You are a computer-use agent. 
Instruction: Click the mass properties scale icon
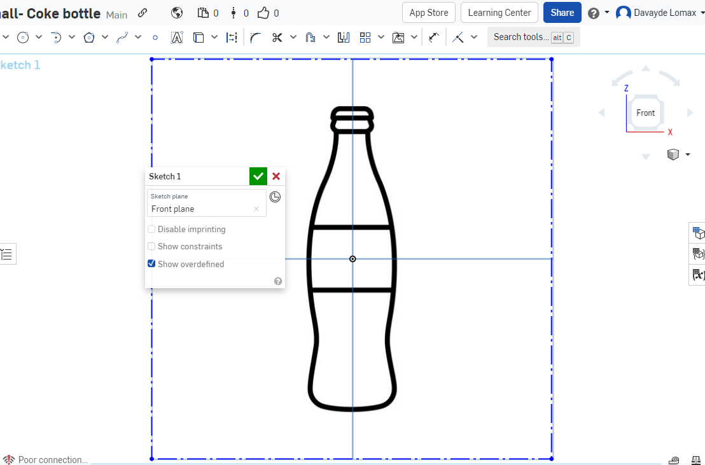[697, 460]
